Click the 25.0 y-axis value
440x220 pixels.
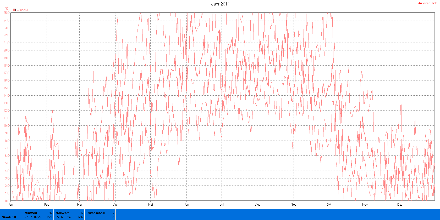[x=6, y=13]
